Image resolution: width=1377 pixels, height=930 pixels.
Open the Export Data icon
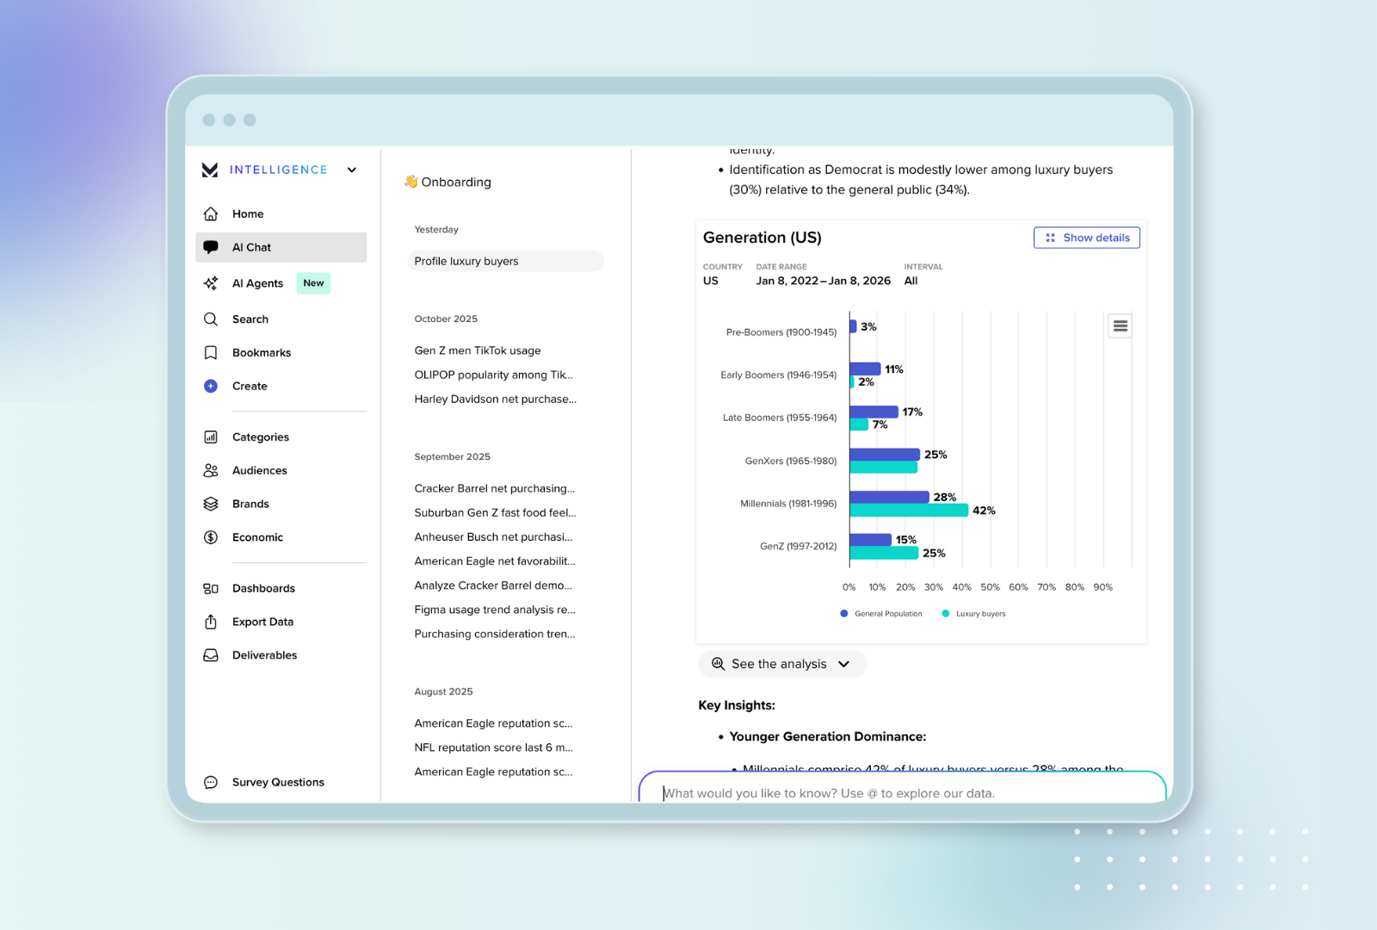click(x=211, y=622)
